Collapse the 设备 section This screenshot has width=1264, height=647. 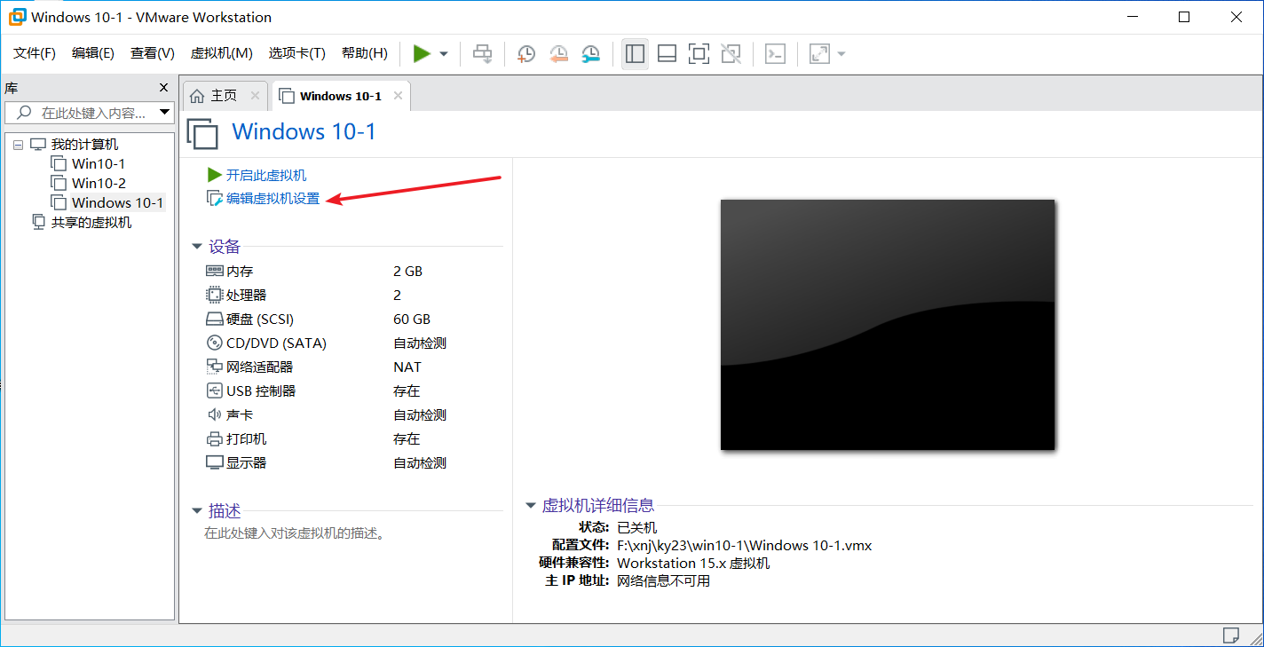click(197, 247)
